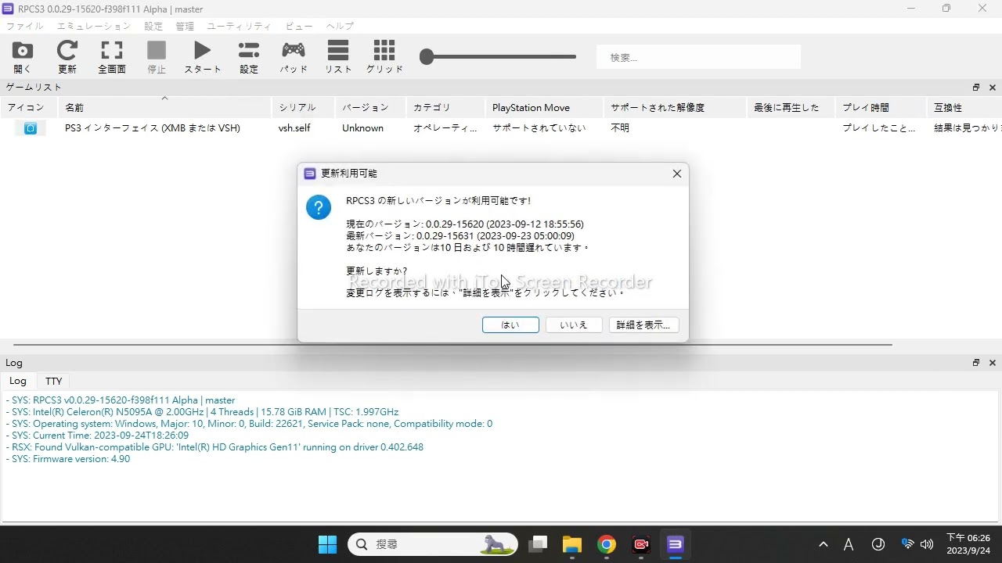Sort by the シリアル column header
This screenshot has height=563, width=1002.
click(303, 107)
